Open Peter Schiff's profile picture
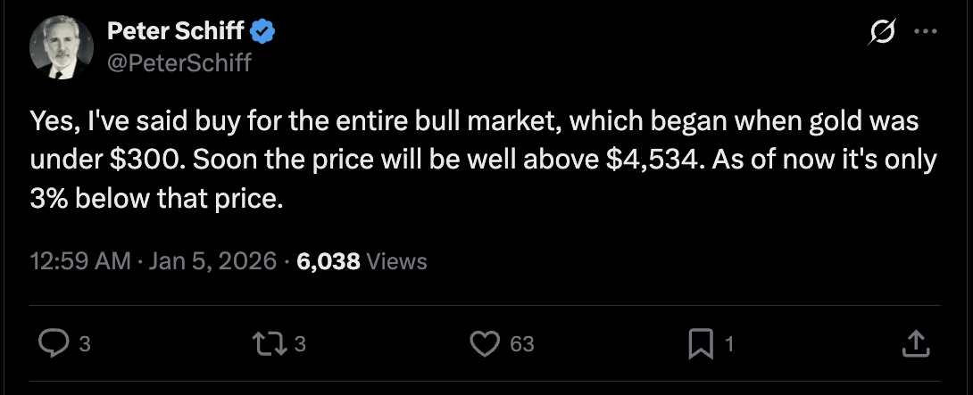Image resolution: width=973 pixels, height=395 pixels. click(x=61, y=48)
